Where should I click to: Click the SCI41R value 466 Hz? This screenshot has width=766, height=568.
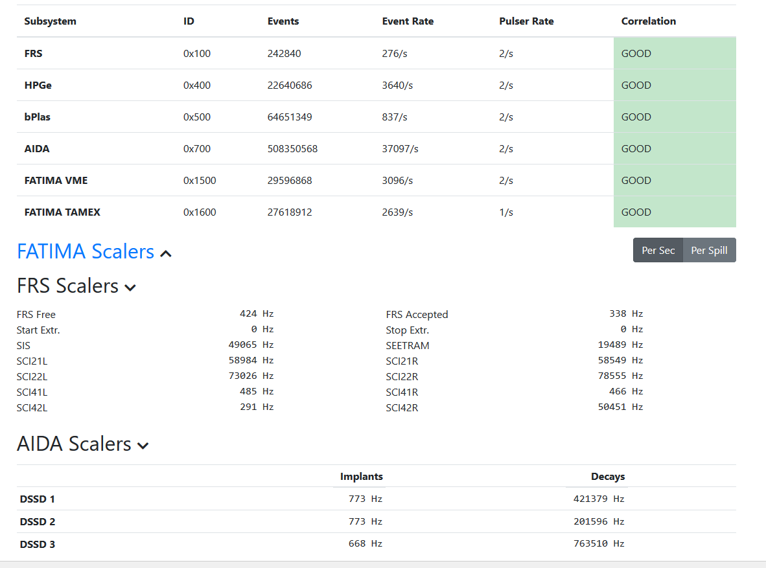[626, 391]
